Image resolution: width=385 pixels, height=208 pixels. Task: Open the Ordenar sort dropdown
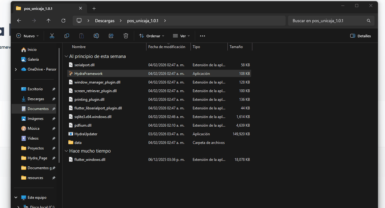(x=152, y=36)
